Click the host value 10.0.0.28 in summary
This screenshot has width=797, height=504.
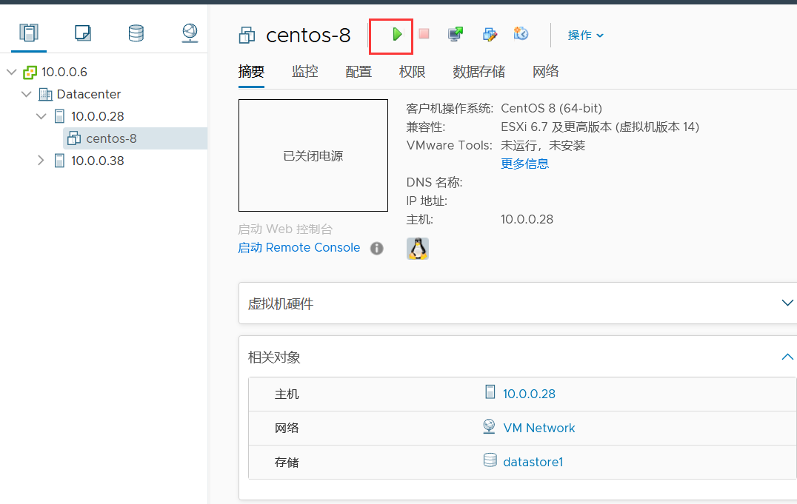click(x=527, y=219)
